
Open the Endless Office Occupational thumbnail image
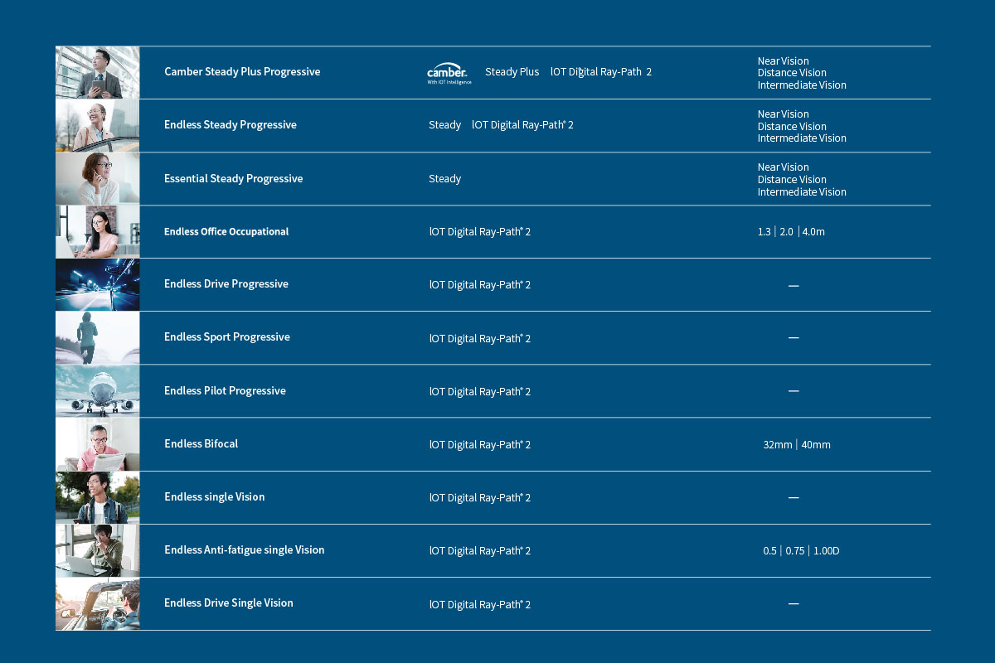[x=98, y=232]
